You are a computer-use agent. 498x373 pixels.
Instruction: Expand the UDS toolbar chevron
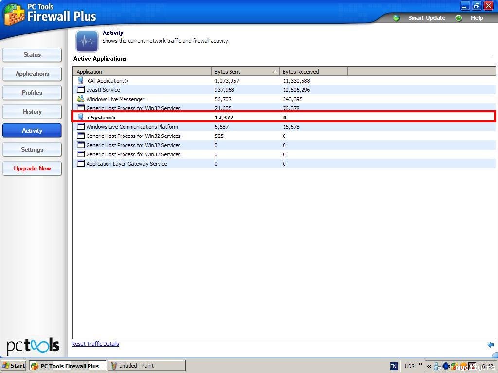[421, 364]
